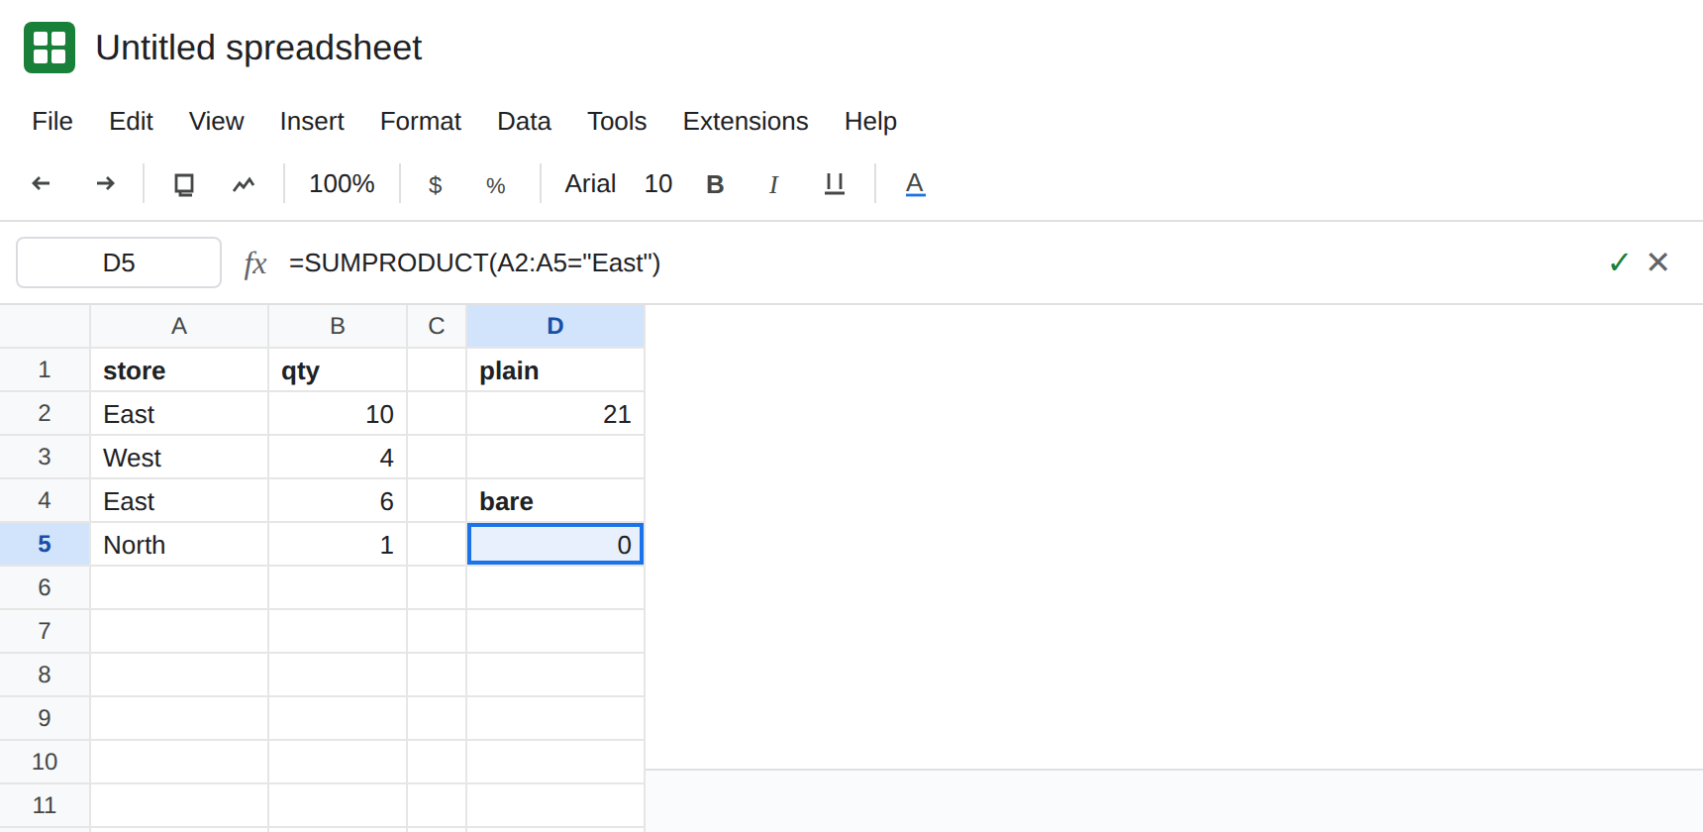Viewport: 1703px width, 832px height.
Task: Toggle Underline formatting
Action: pyautogui.click(x=835, y=184)
